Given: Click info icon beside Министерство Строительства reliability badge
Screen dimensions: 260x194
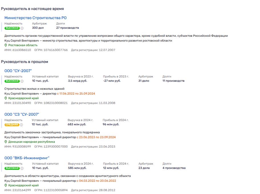Looking at the screenshot, I should pyautogui.click(x=22, y=28).
